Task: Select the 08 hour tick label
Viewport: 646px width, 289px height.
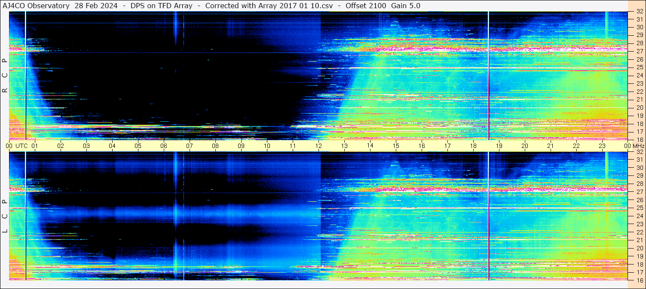Action: coord(215,146)
